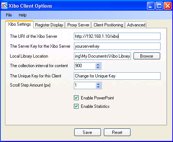Save the client options
Screen dimensions: 173x142
pos(87,132)
